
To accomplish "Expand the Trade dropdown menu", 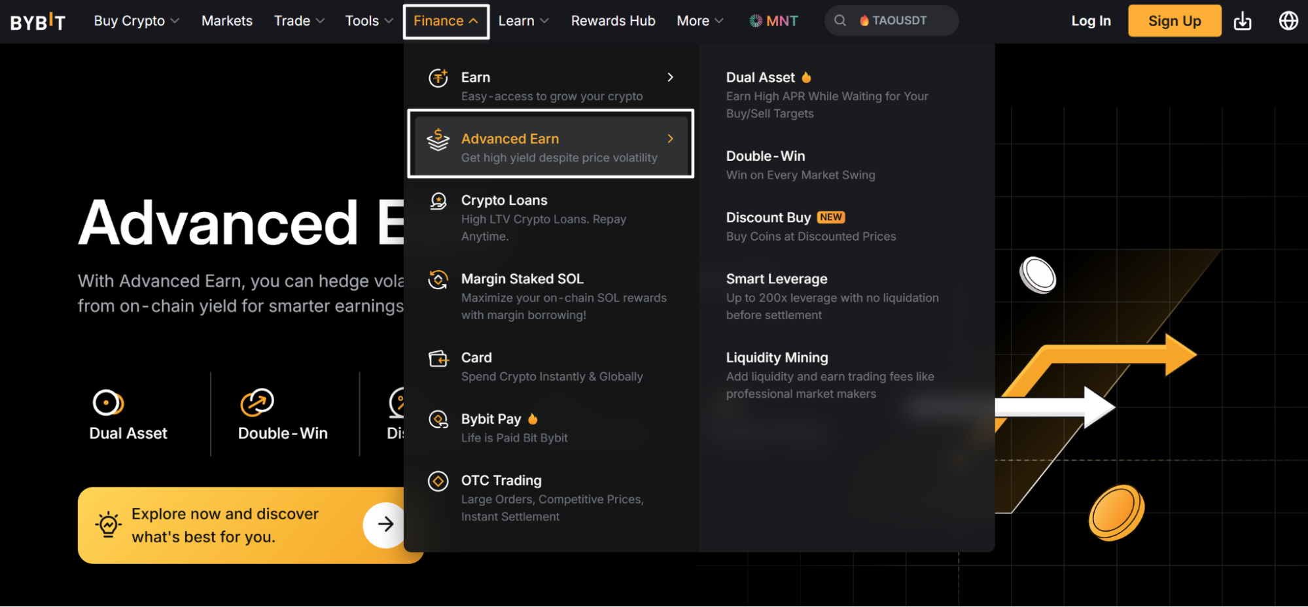I will point(299,21).
